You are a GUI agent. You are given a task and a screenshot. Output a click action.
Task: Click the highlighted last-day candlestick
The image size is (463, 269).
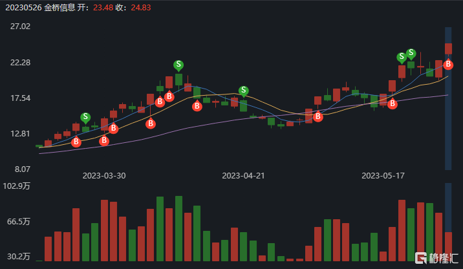pos(448,49)
